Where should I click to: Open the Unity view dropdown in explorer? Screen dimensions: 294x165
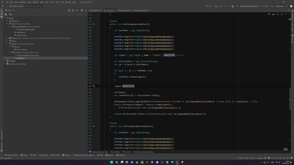coord(10,10)
